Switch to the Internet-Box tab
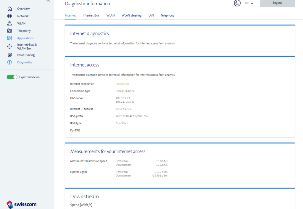The width and height of the screenshot is (303, 209). pyautogui.click(x=91, y=15)
